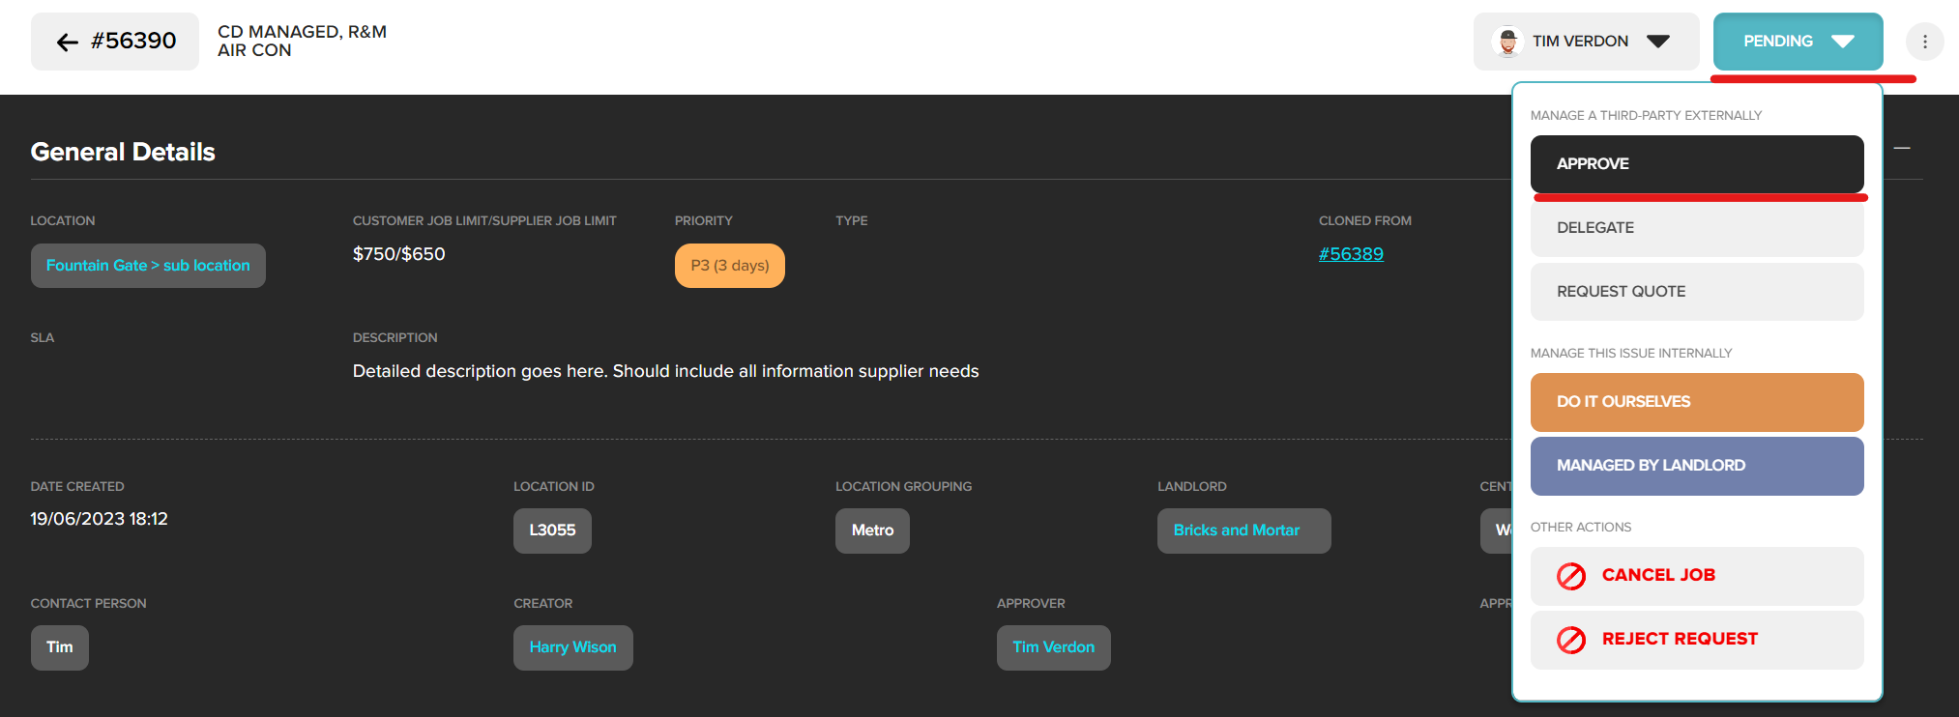The width and height of the screenshot is (1959, 717).
Task: Click the P3 (3 days) priority badge
Action: (729, 266)
